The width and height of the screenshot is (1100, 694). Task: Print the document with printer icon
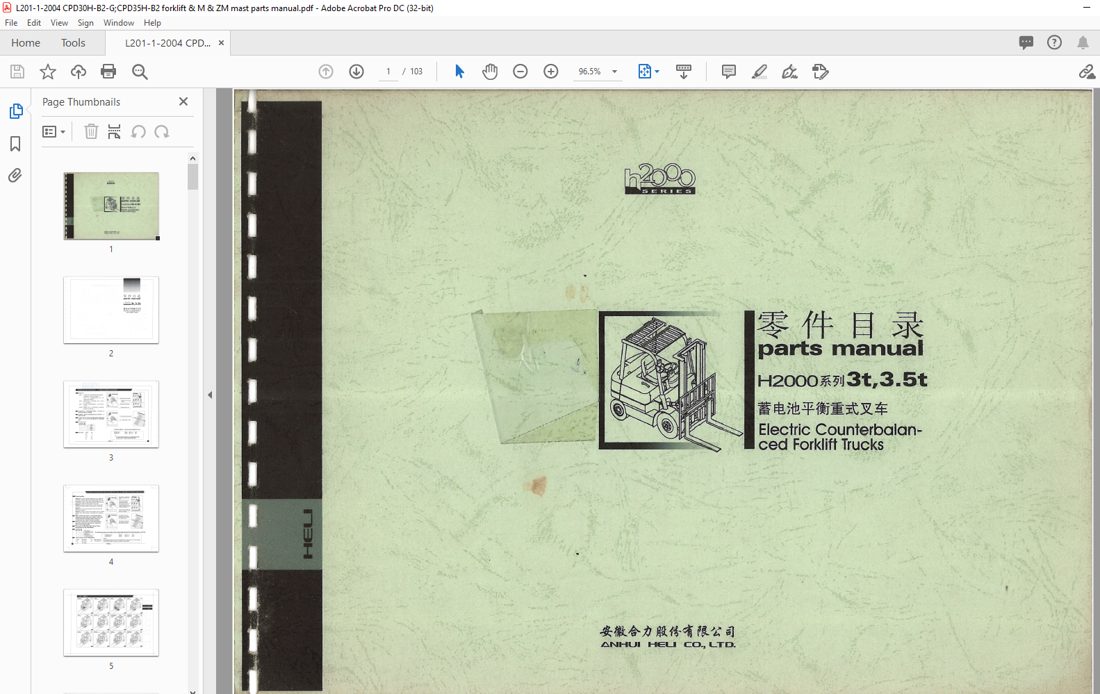pos(108,72)
